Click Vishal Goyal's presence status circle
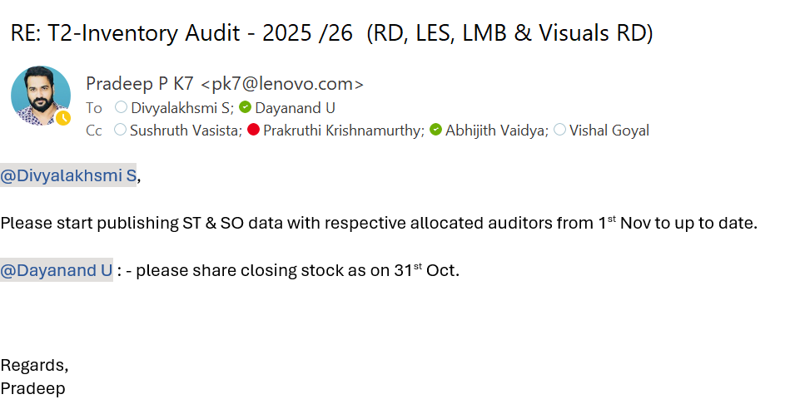 point(559,130)
